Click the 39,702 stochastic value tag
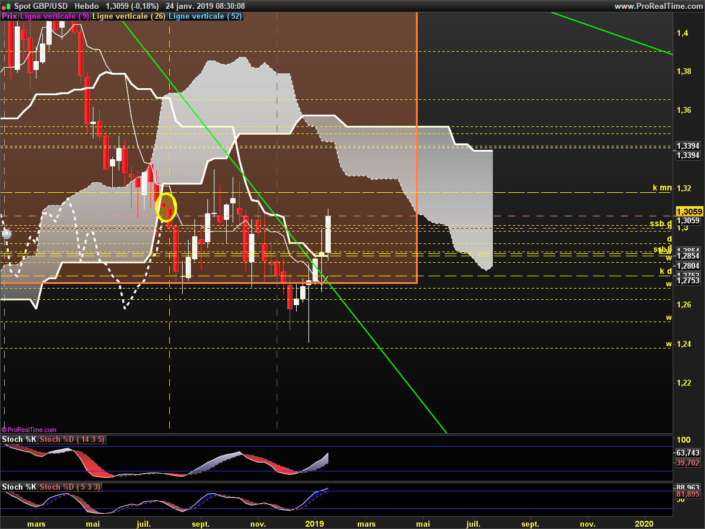Viewport: 705px width, 529px height. tap(688, 463)
